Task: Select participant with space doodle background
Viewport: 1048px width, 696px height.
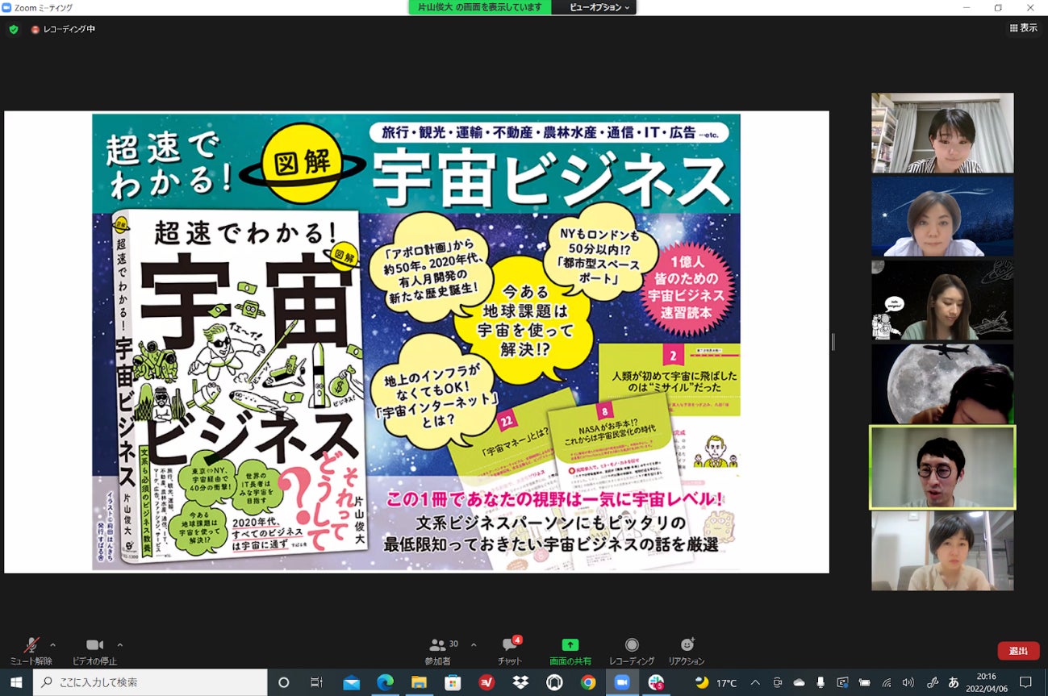Action: pos(942,300)
